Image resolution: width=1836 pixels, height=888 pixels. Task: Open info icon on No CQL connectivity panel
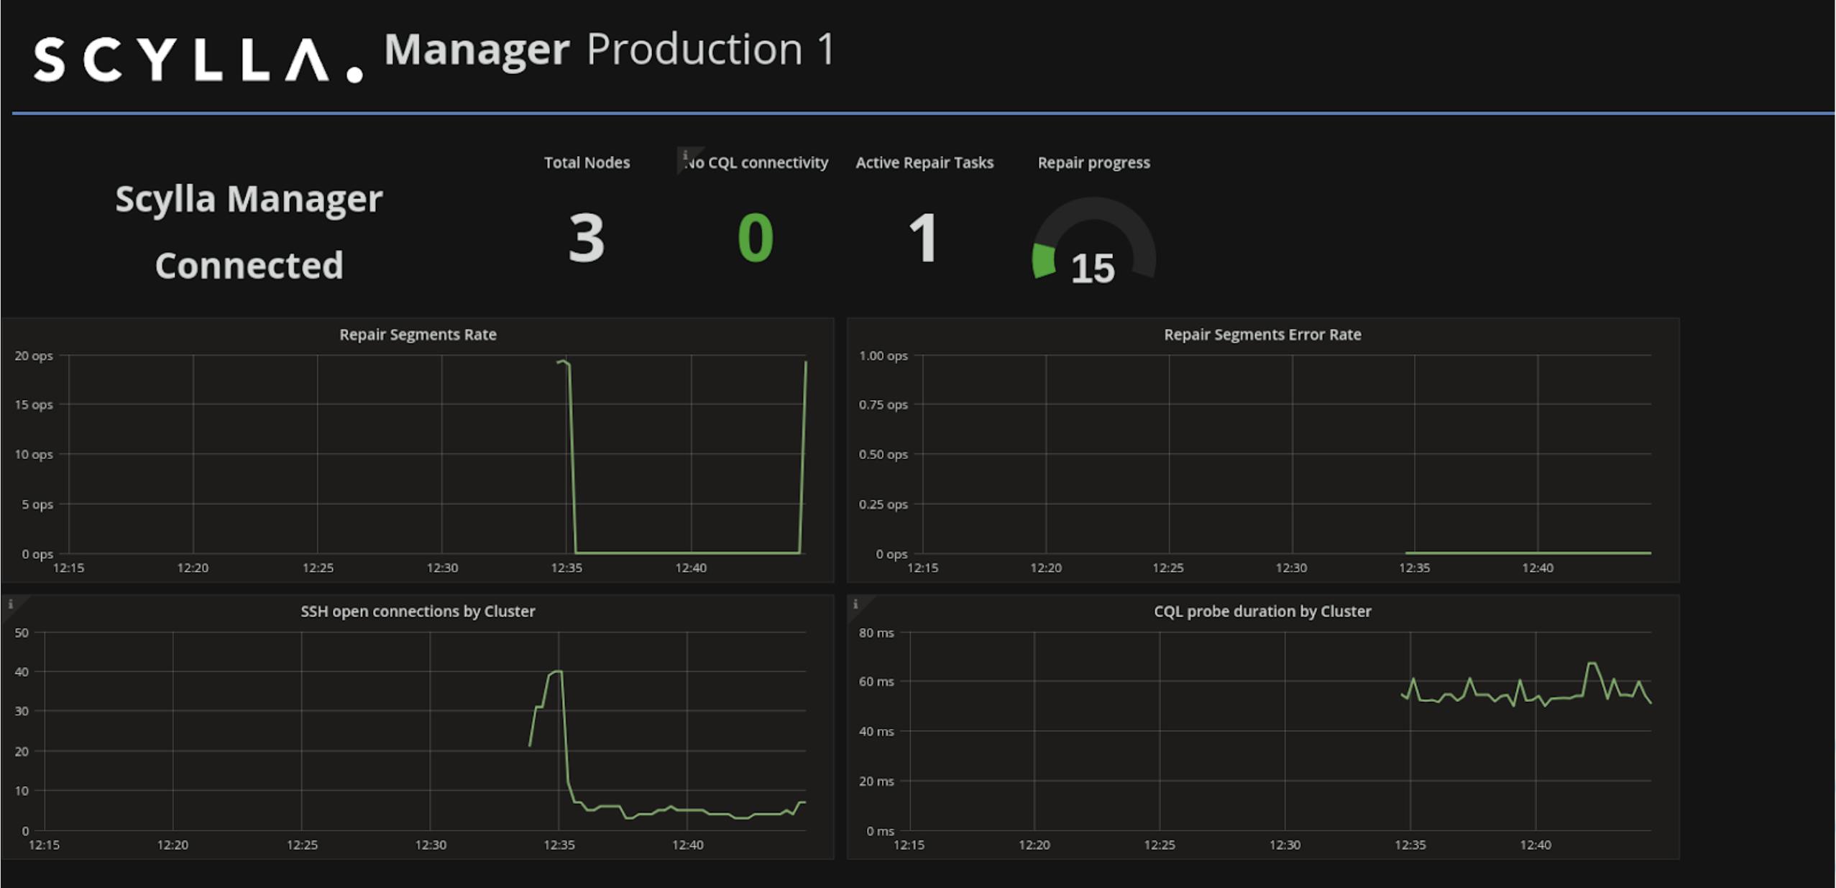point(685,155)
